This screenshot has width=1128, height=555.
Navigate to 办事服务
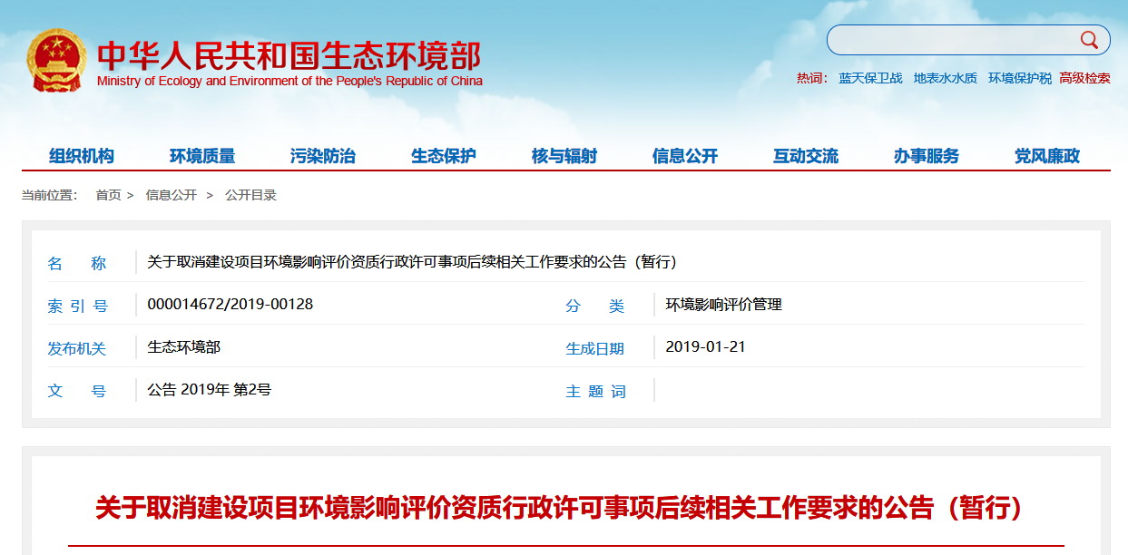(x=927, y=156)
